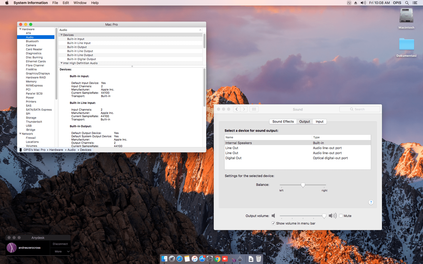Open the Window menu in the menu bar
Image resolution: width=423 pixels, height=264 pixels.
point(80,3)
